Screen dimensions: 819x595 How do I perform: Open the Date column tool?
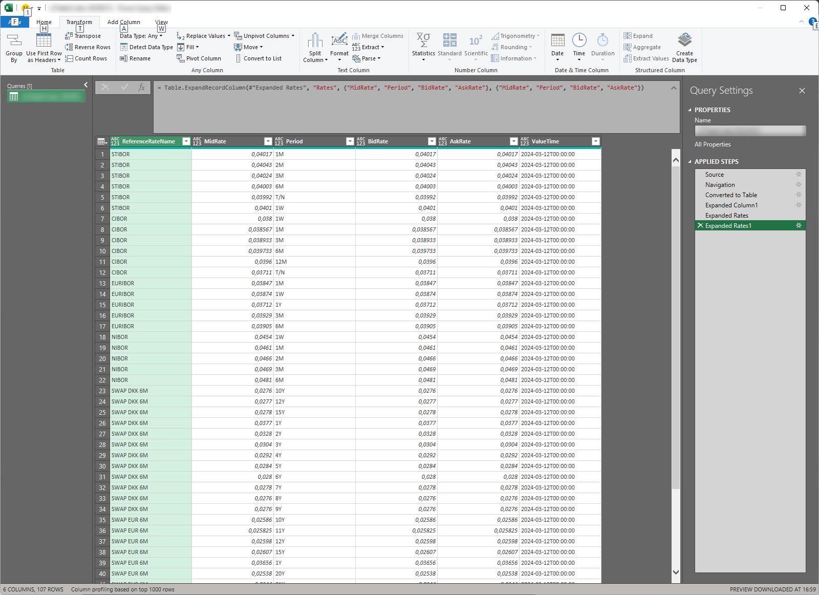coord(557,47)
